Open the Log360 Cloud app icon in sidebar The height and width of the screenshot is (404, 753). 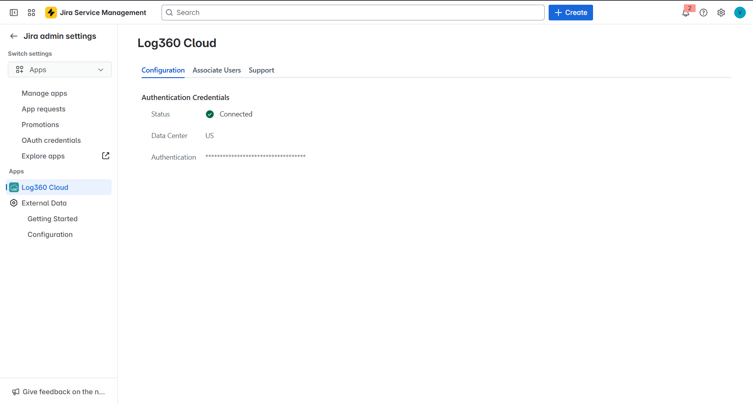[14, 187]
